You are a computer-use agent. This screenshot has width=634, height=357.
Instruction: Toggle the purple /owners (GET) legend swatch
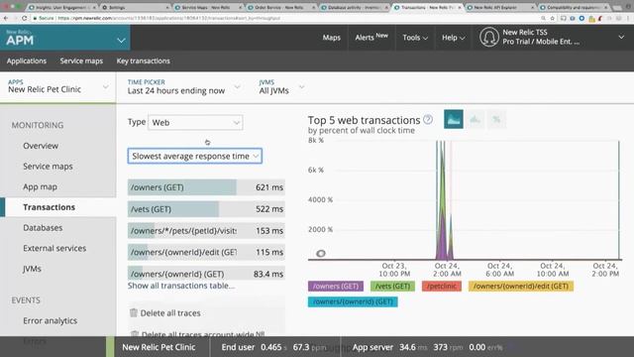click(336, 287)
